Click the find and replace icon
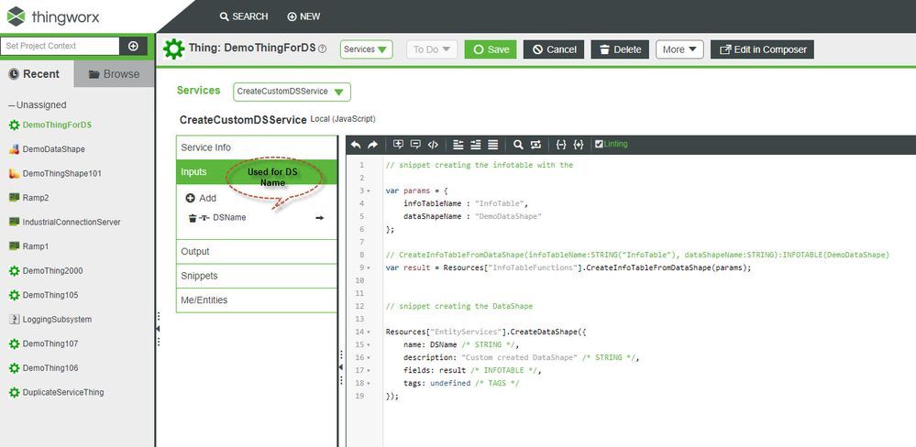The image size is (916, 447). (535, 145)
